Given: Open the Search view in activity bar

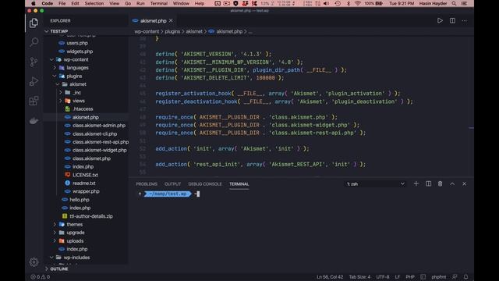Looking at the screenshot, I should coord(34,42).
